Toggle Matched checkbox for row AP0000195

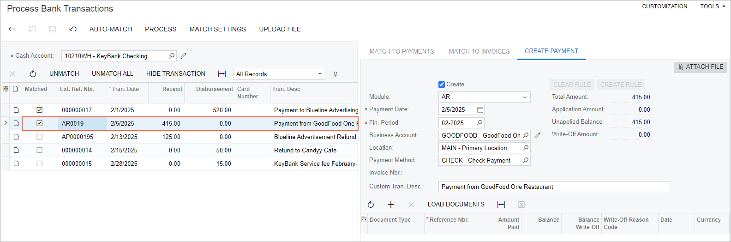tap(40, 137)
